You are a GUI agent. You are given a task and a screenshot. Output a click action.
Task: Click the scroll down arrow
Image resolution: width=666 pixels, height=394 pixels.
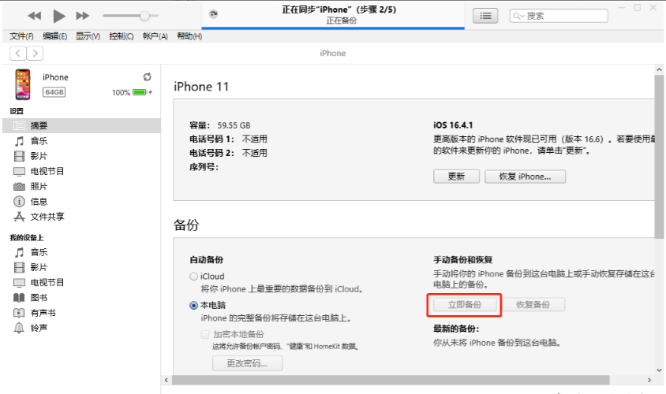pyautogui.click(x=659, y=370)
